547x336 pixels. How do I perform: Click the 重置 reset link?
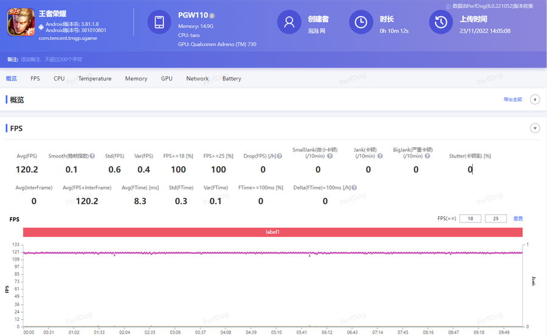coord(518,218)
